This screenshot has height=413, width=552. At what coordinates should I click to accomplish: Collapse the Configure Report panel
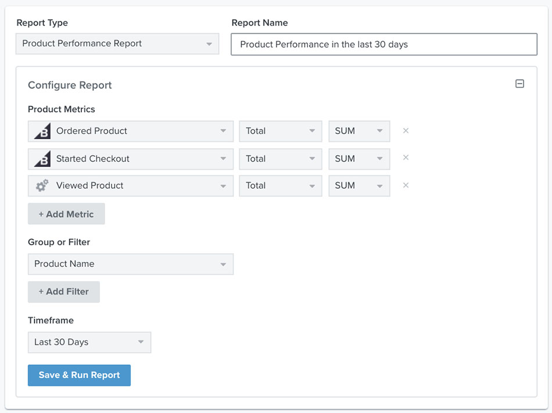click(x=519, y=84)
